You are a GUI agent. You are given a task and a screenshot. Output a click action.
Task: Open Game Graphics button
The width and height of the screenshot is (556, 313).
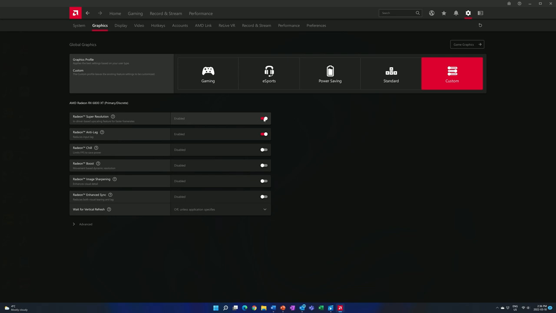tap(467, 44)
